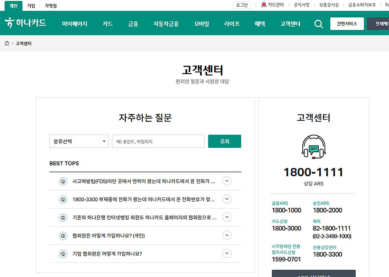This screenshot has width=389, height=277.
Task: Open question 기업 웹회원은 어떻게 가입하나요?
Action: [x=107, y=254]
